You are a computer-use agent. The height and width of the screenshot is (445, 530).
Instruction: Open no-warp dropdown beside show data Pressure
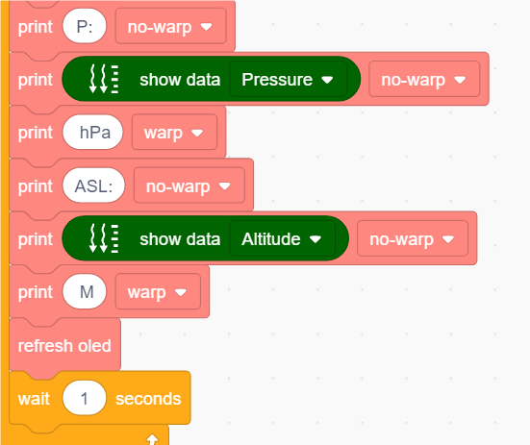pyautogui.click(x=424, y=80)
